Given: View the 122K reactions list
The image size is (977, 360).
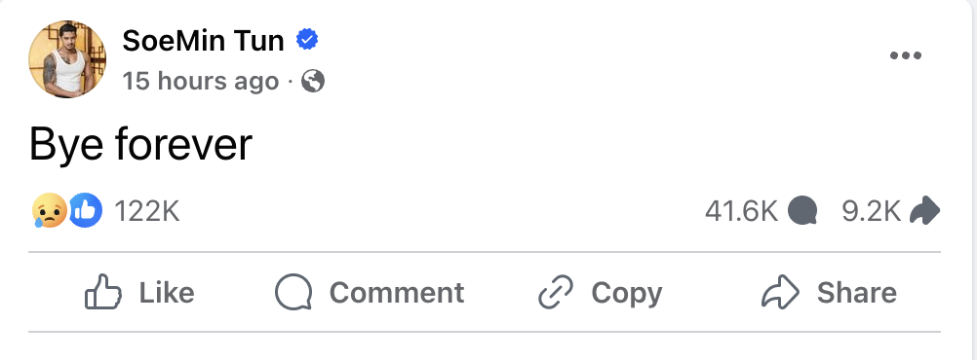Looking at the screenshot, I should pos(147,211).
